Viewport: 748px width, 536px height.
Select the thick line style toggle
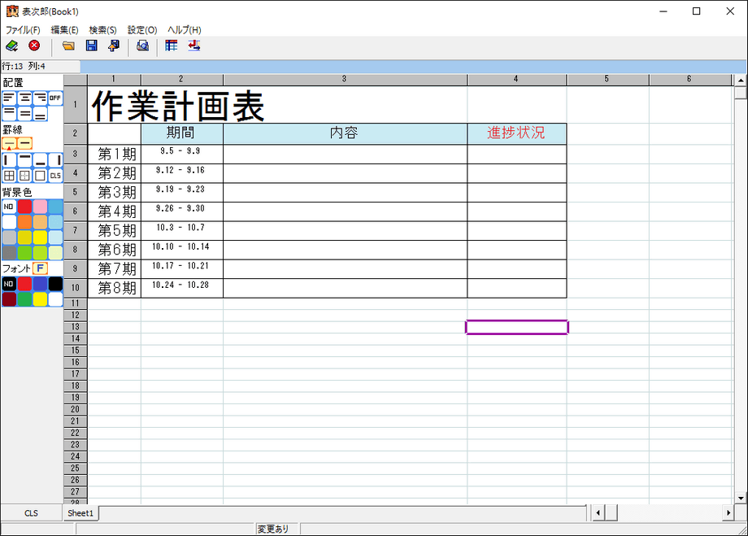click(x=24, y=143)
